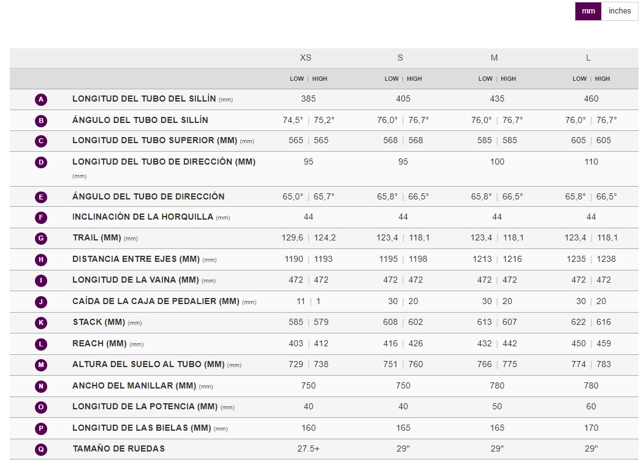
Task: Click the purple A marker icon
Action: (41, 99)
